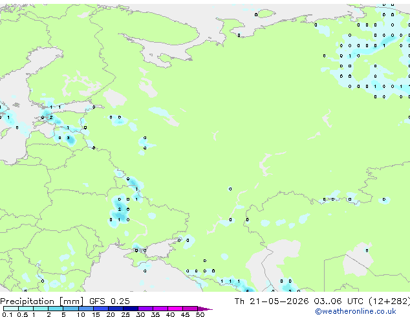
Task: Click the 2 mm legend color swatch
Action: click(56, 309)
